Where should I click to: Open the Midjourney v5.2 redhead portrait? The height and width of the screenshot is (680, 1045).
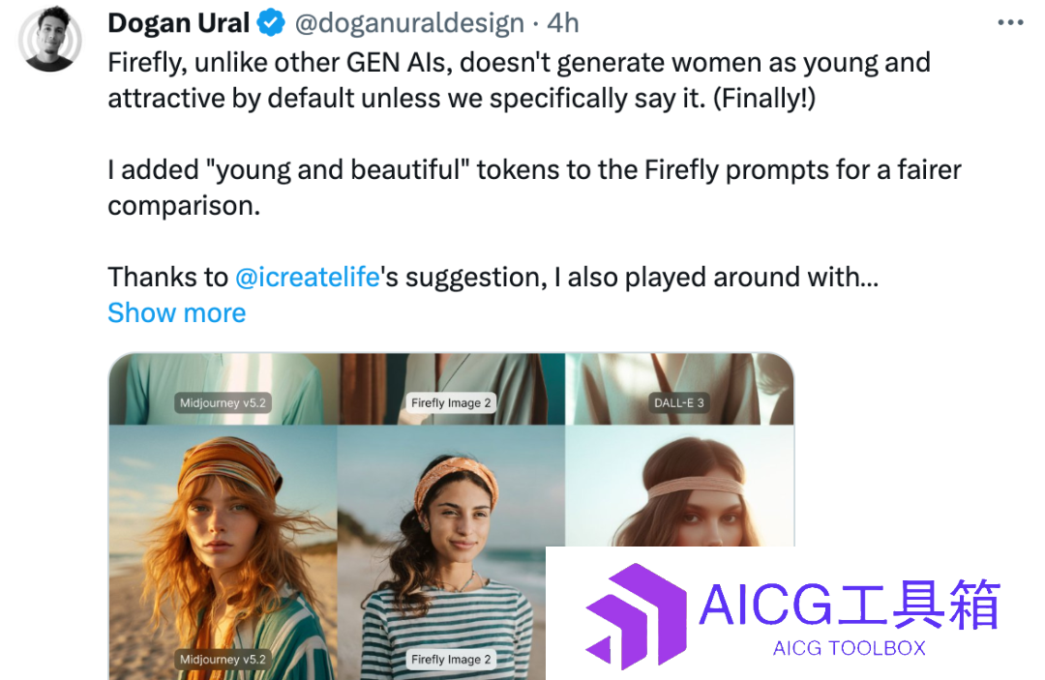click(x=224, y=552)
